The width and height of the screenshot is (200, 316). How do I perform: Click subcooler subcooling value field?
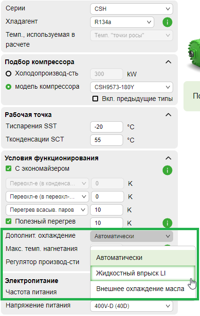(108, 197)
